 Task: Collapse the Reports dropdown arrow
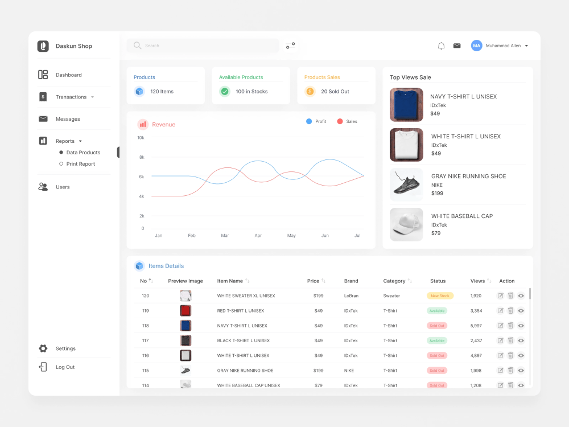pos(80,141)
